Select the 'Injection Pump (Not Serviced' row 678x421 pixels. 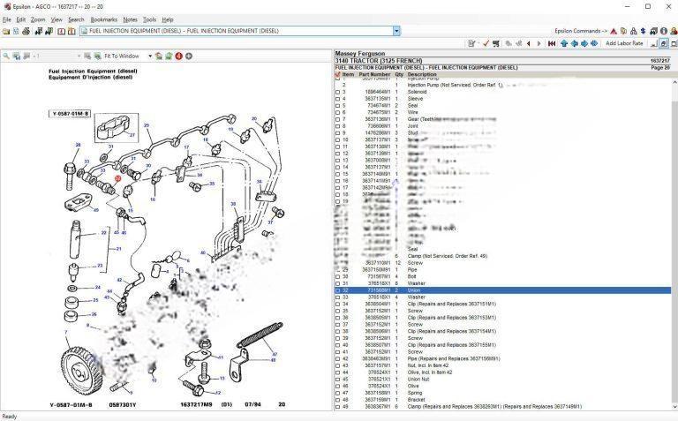503,85
